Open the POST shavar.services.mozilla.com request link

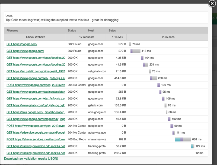[x=36, y=139]
